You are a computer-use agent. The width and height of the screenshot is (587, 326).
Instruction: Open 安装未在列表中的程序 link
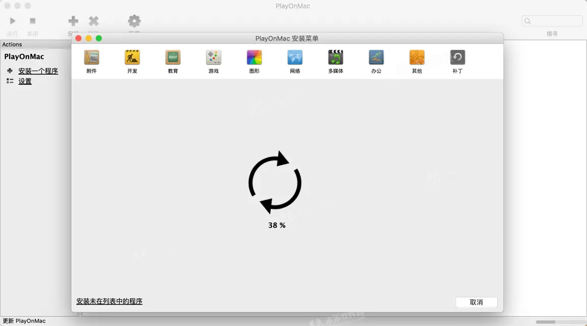tap(109, 301)
